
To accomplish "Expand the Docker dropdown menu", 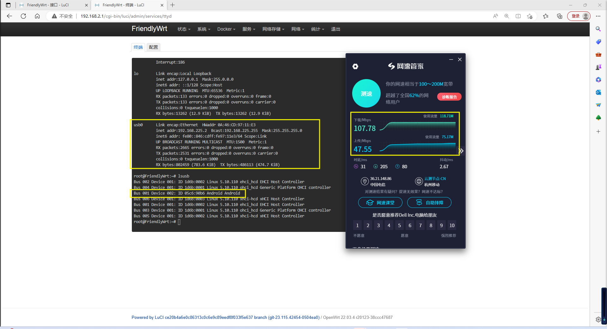I will (226, 29).
